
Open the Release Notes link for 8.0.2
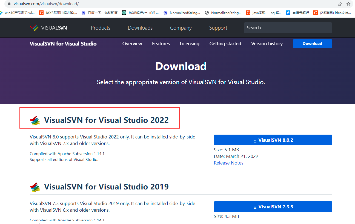point(229,163)
